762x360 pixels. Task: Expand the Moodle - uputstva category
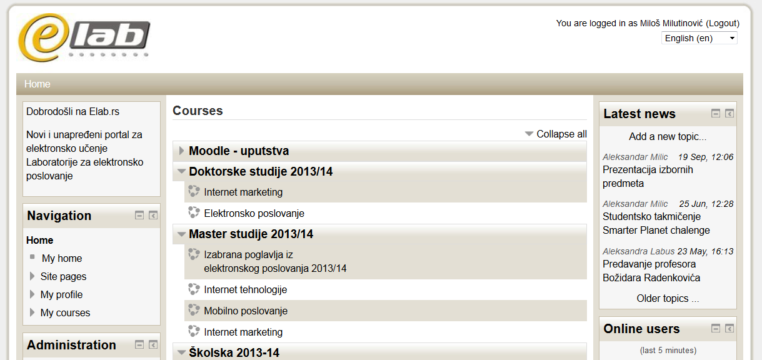coord(182,151)
